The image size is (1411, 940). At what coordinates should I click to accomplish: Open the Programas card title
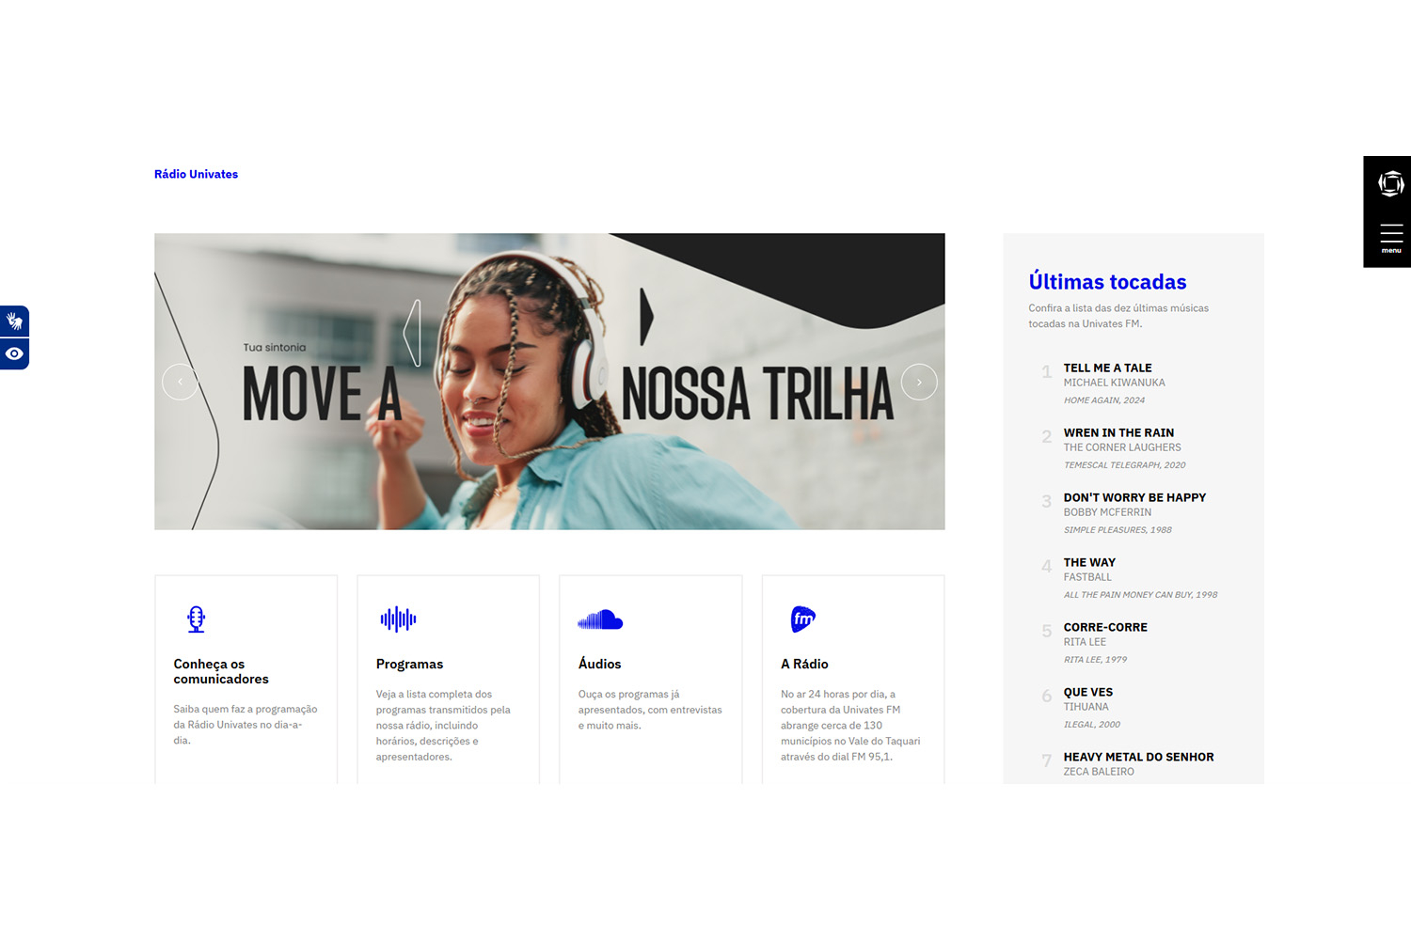pos(409,664)
